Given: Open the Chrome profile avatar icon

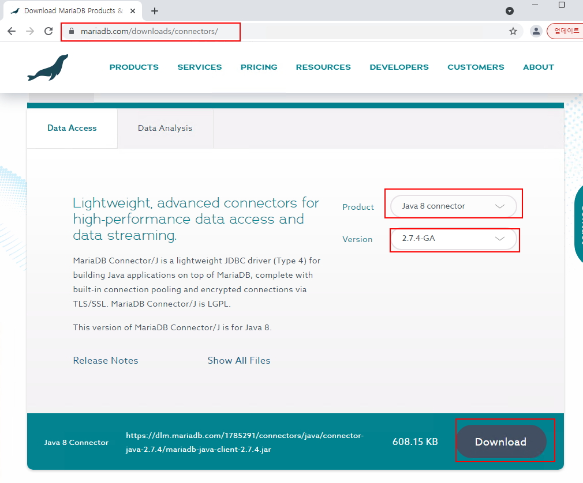Looking at the screenshot, I should [536, 31].
